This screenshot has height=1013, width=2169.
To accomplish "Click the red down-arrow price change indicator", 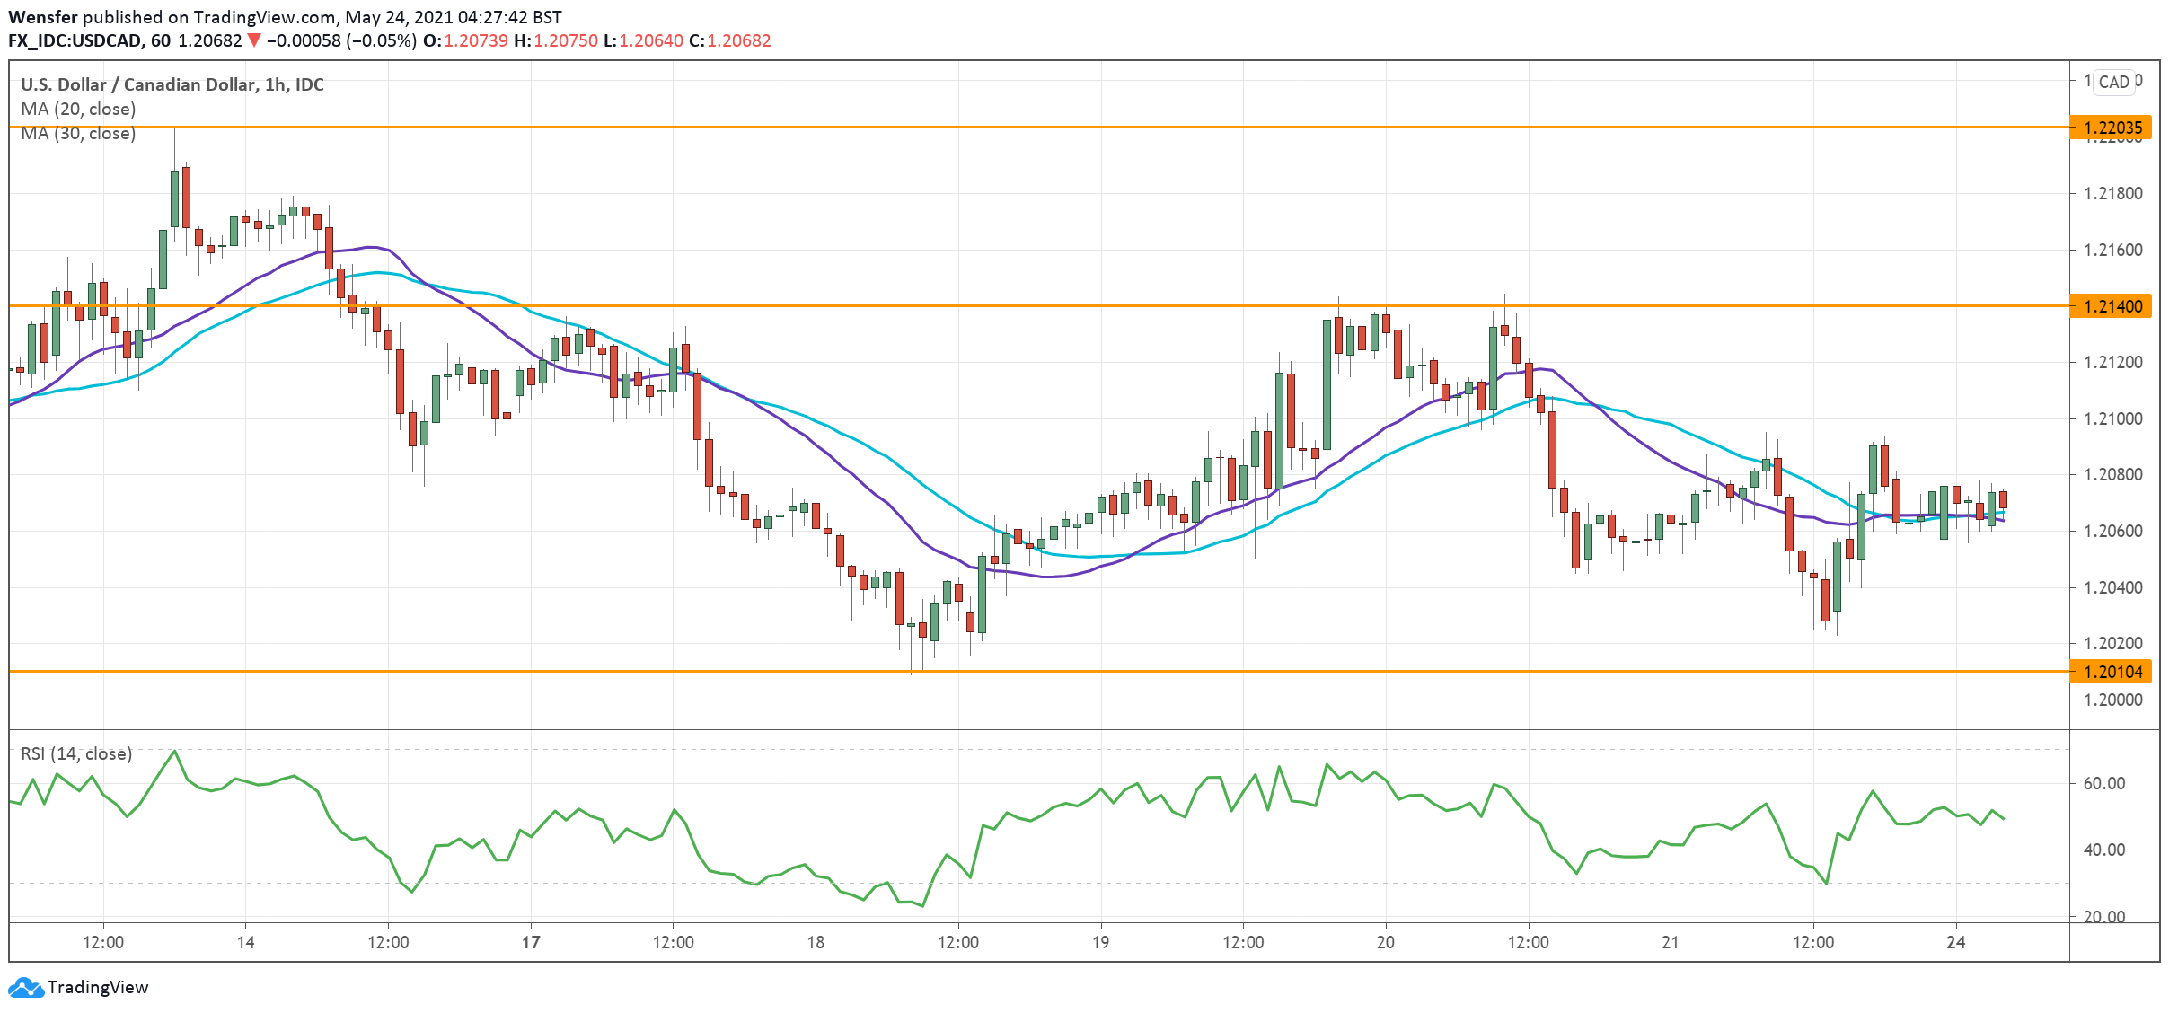I will 254,40.
